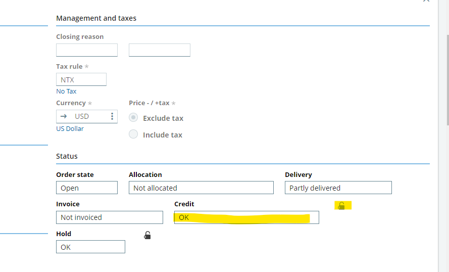Click the Management and taxes heading
449x272 pixels.
96,18
